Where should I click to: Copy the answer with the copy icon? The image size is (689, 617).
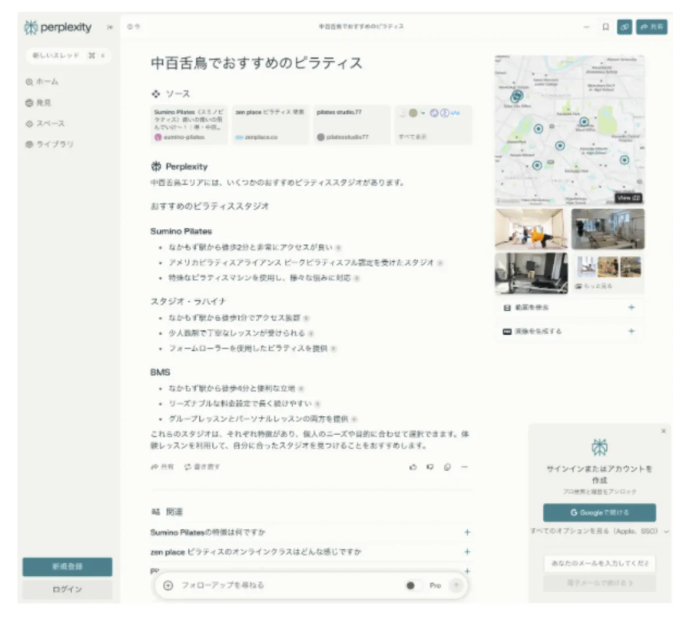447,467
